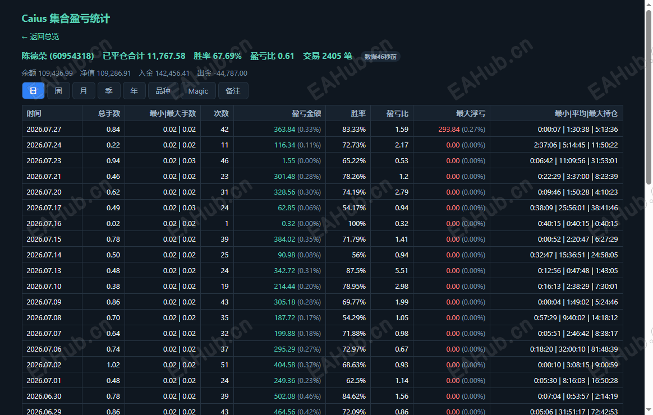Open the Magic tab

(198, 91)
